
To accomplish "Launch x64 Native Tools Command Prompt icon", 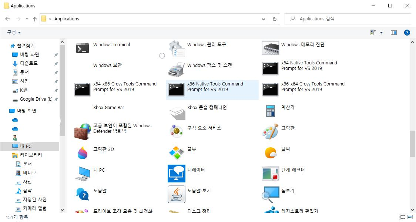I will [270, 69].
